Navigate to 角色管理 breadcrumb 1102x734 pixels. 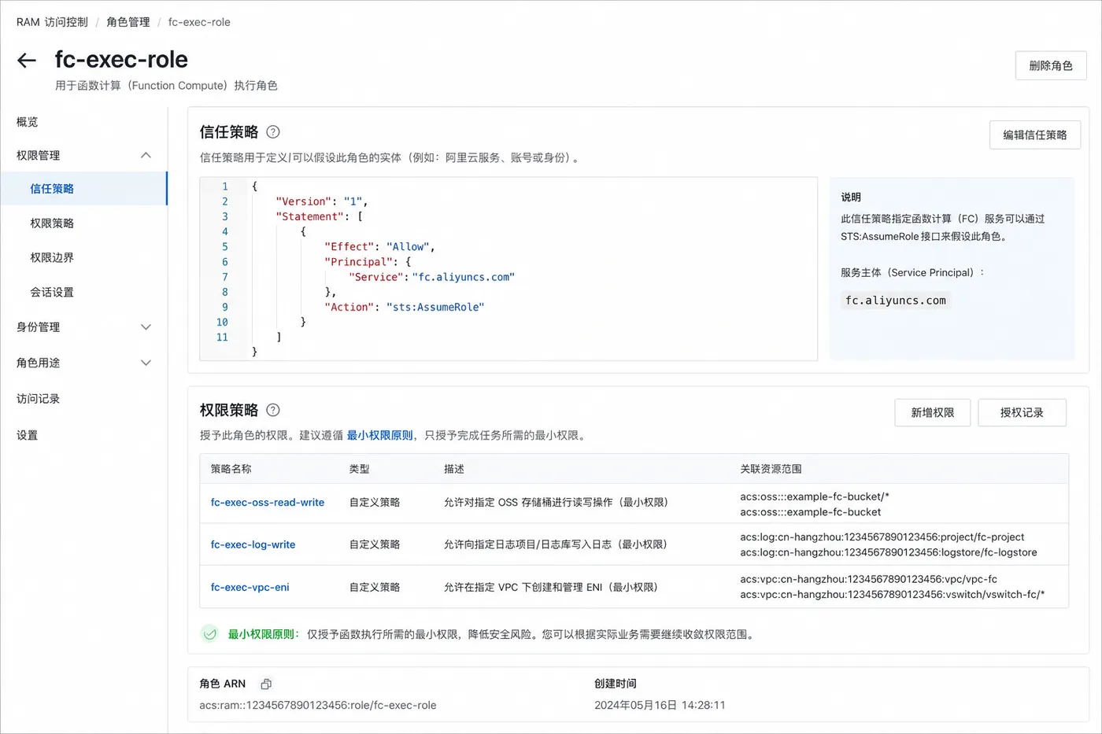click(128, 22)
